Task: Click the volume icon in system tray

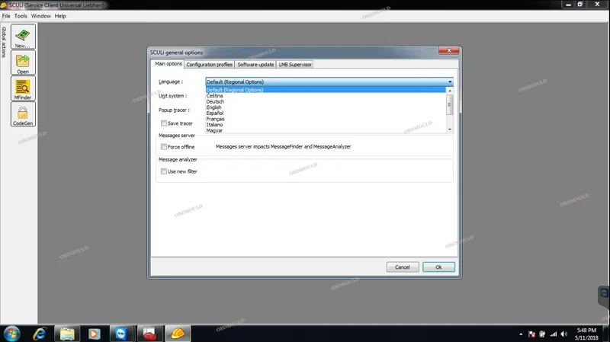Action: (563, 334)
